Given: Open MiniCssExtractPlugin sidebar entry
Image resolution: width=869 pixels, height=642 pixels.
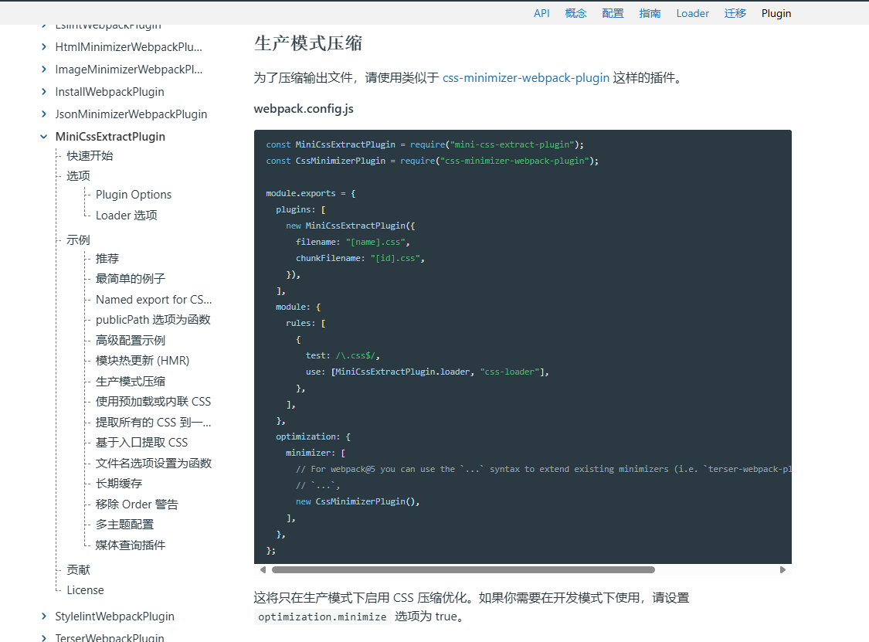Looking at the screenshot, I should (110, 137).
